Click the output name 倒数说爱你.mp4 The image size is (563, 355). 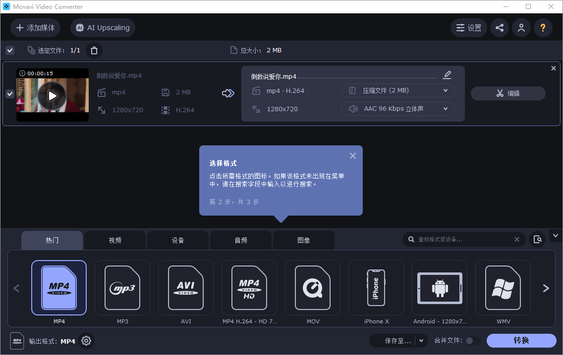(x=274, y=77)
